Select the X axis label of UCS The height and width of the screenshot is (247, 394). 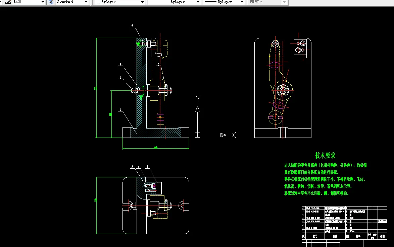coord(234,135)
